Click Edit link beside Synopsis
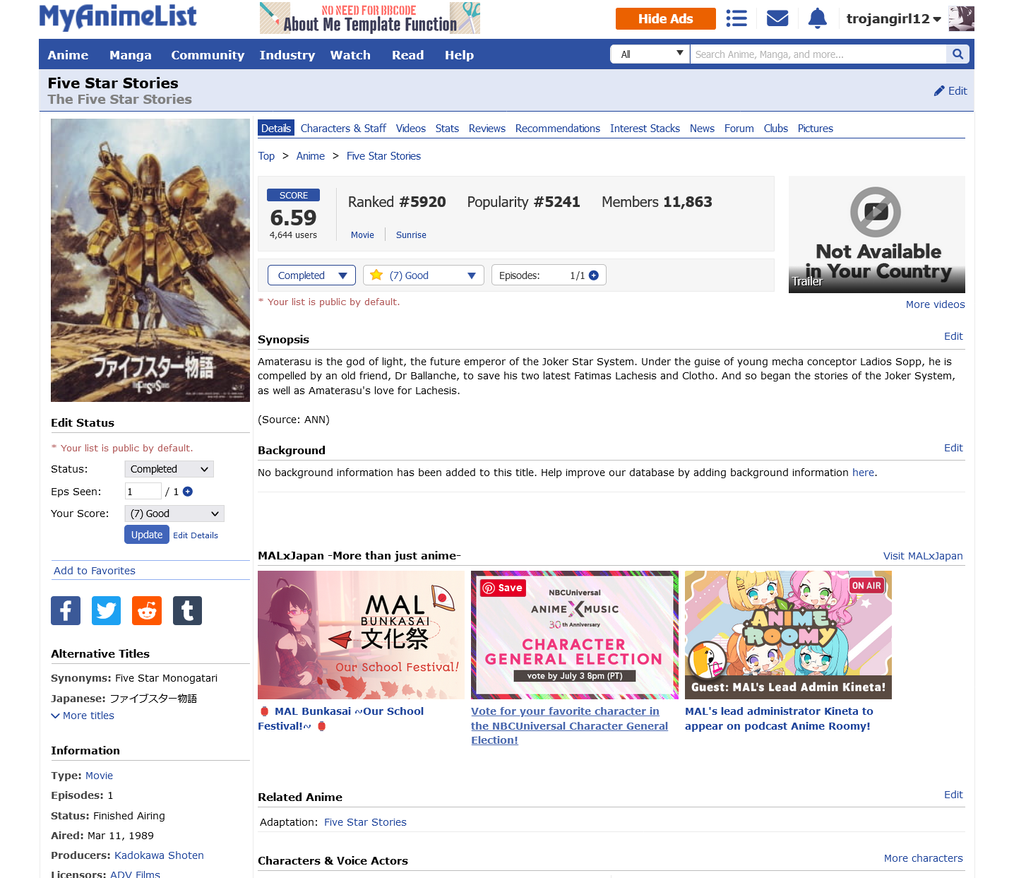Screen dimensions: 1026x878 (953, 336)
